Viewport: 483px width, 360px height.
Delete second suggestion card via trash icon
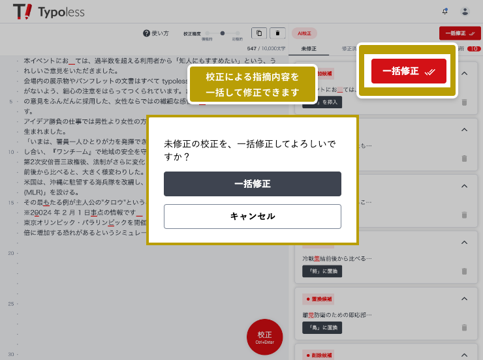coord(464,158)
